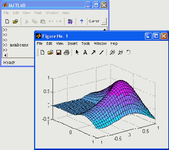The width and height of the screenshot is (169, 150).
Task: Open View menu in MATLAB window
Action: pyautogui.click(x=26, y=13)
